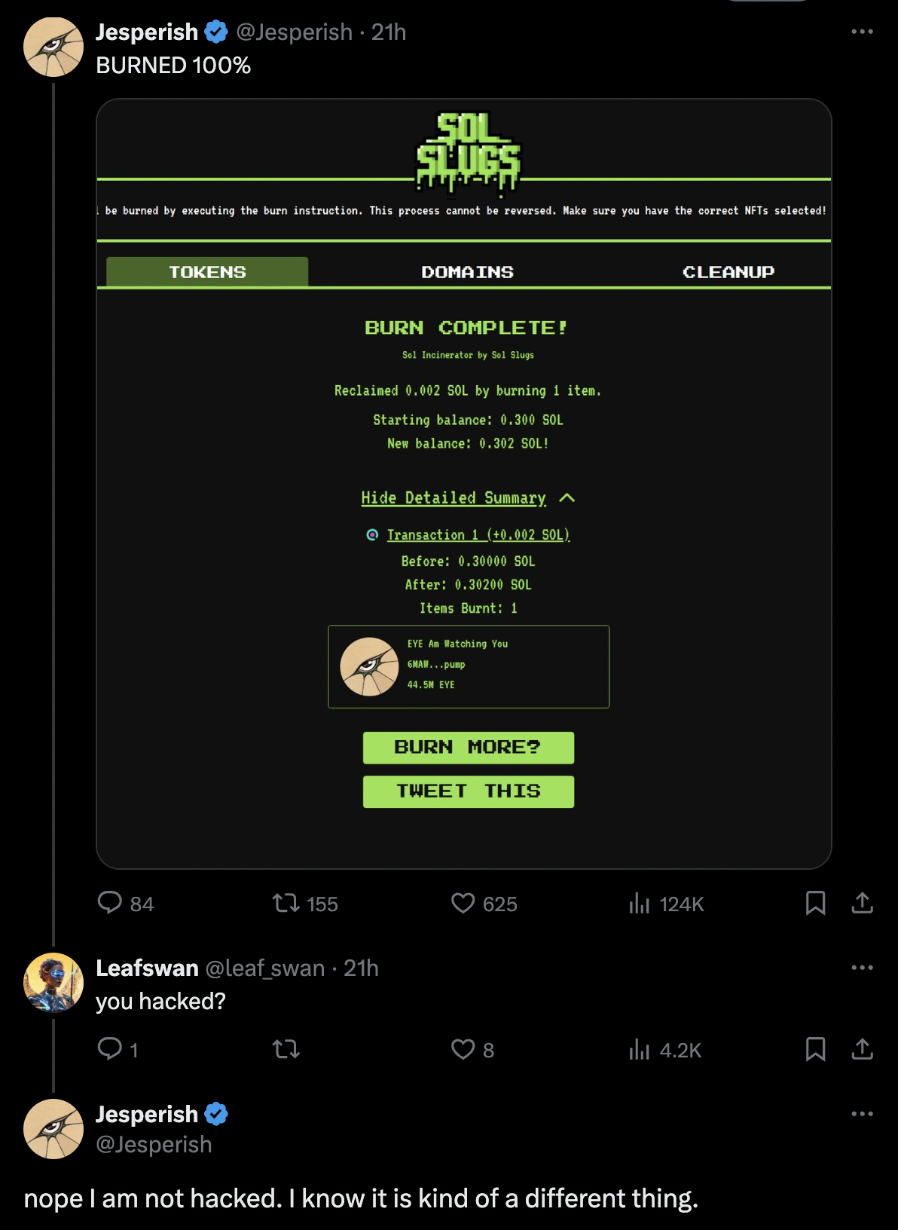
Task: Bookmark Leafswan's reply
Action: [x=815, y=1049]
